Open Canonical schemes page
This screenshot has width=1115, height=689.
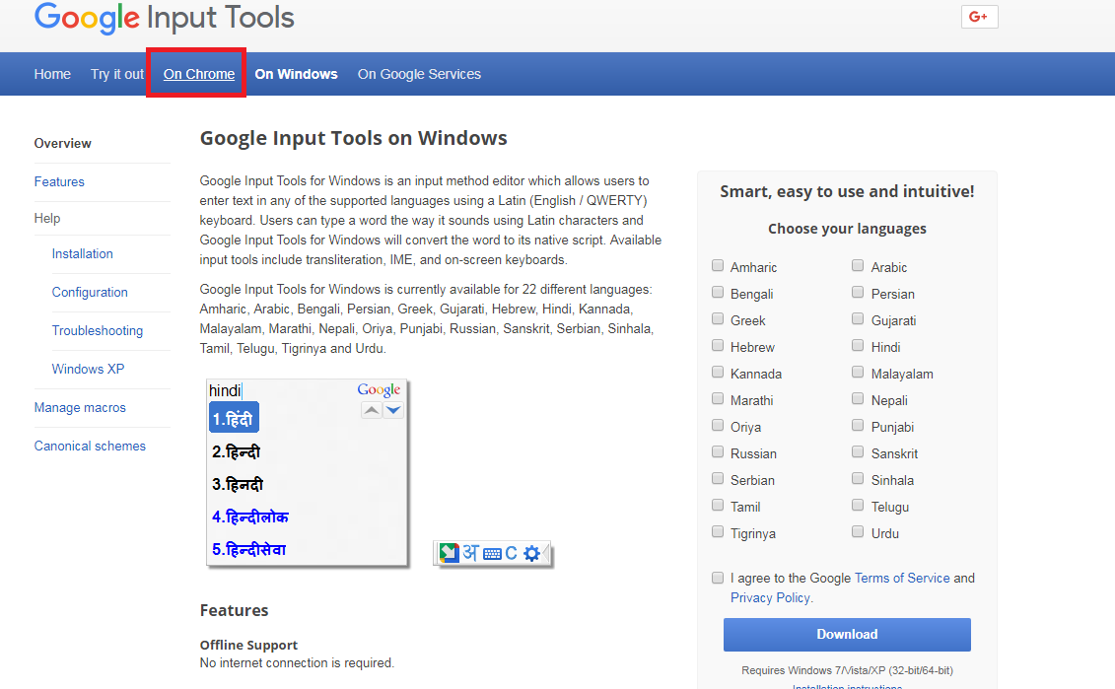[x=90, y=446]
